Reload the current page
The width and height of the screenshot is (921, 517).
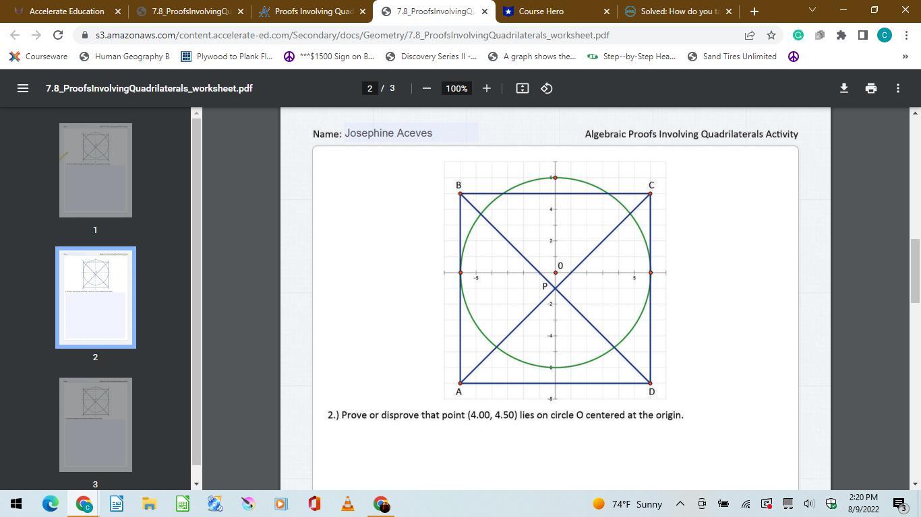(x=58, y=35)
